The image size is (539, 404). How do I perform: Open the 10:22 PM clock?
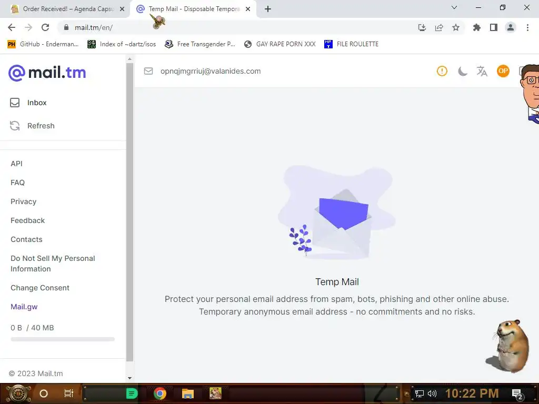coord(472,393)
